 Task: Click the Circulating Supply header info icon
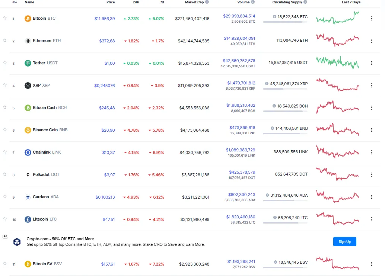pos(305,2)
